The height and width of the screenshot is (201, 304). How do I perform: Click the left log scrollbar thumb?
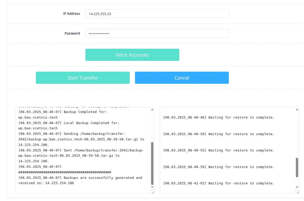[x=152, y=163]
